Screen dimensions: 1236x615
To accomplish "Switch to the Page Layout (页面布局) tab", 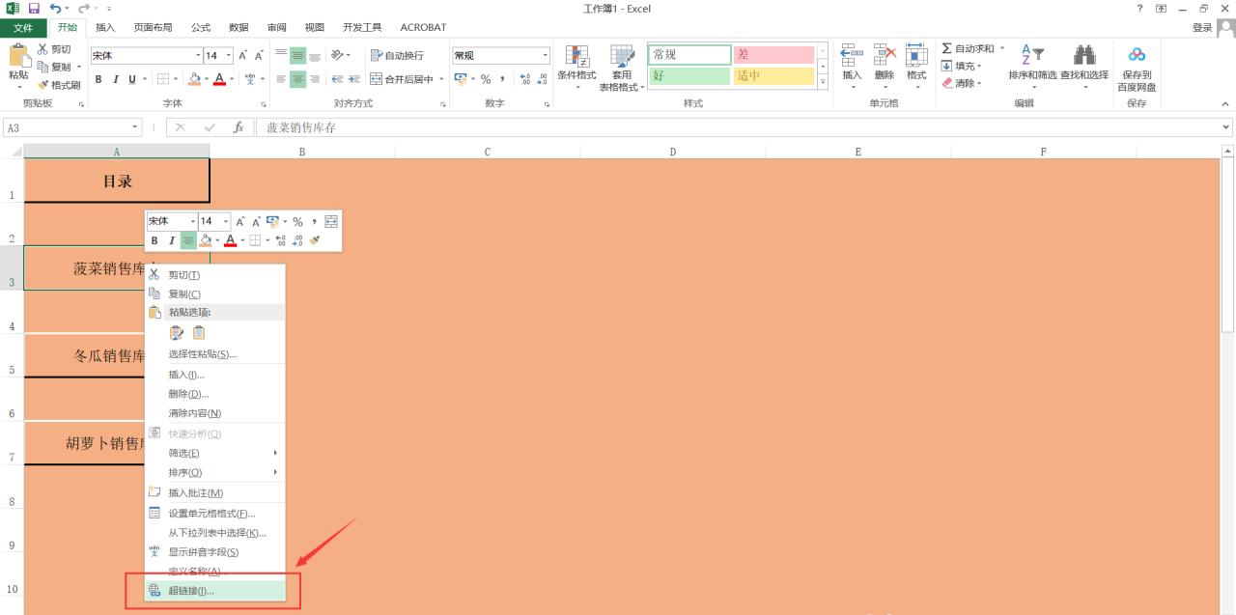I will point(153,28).
